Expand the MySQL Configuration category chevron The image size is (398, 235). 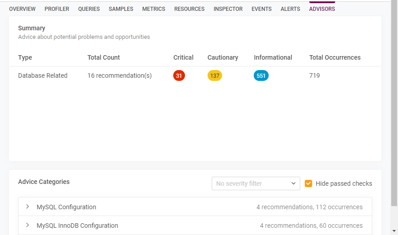coord(28,207)
